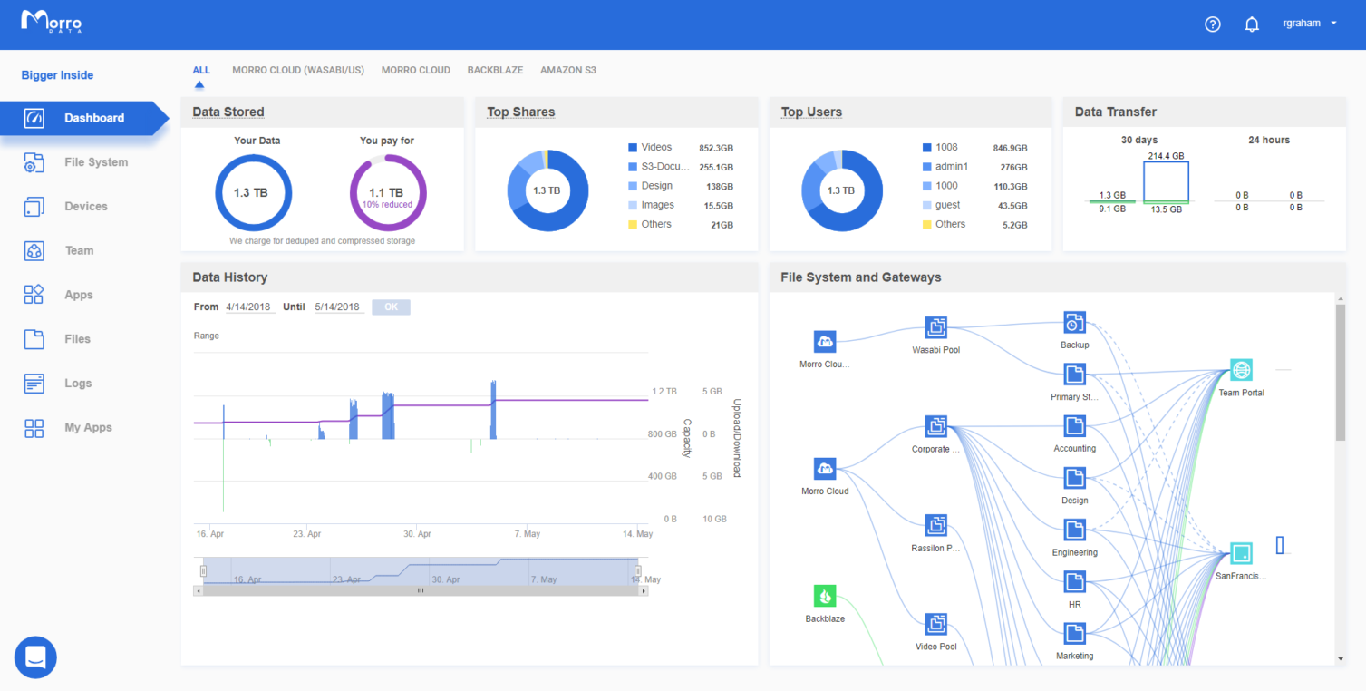The image size is (1366, 691).
Task: Select the Morro Cloud (Wasabi) cloud node icon
Action: [825, 341]
